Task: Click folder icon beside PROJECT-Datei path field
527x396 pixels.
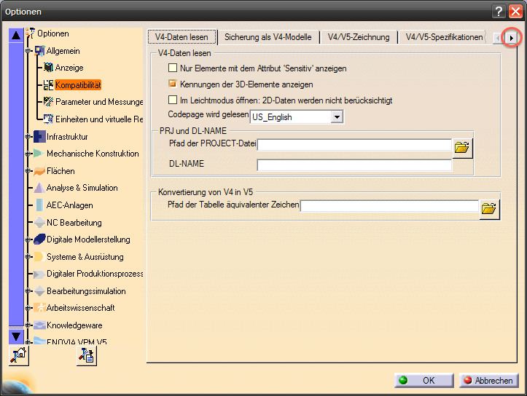Action: pyautogui.click(x=462, y=147)
